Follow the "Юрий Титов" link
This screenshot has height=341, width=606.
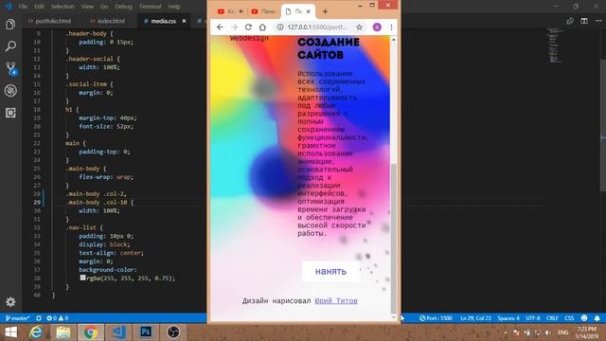(336, 300)
